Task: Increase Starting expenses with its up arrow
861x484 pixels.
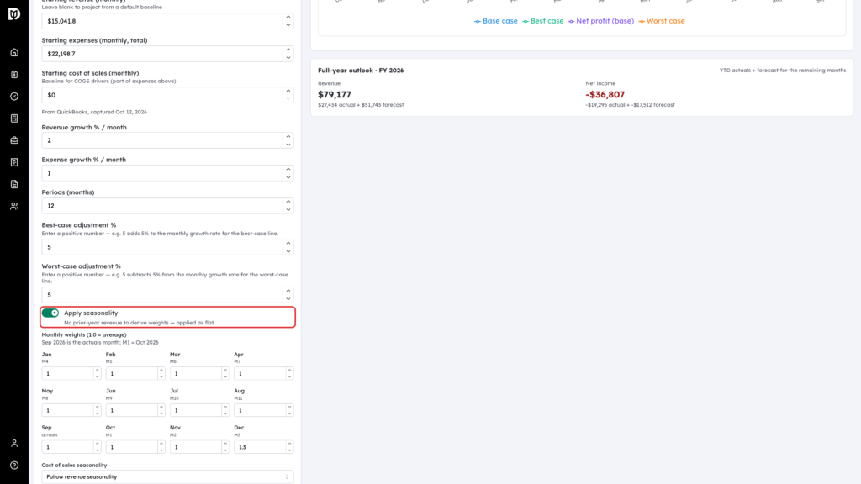Action: (288, 50)
